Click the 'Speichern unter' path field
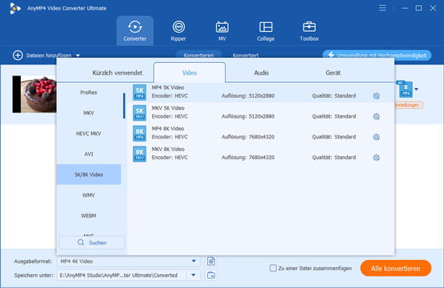The width and height of the screenshot is (444, 288). (x=122, y=275)
